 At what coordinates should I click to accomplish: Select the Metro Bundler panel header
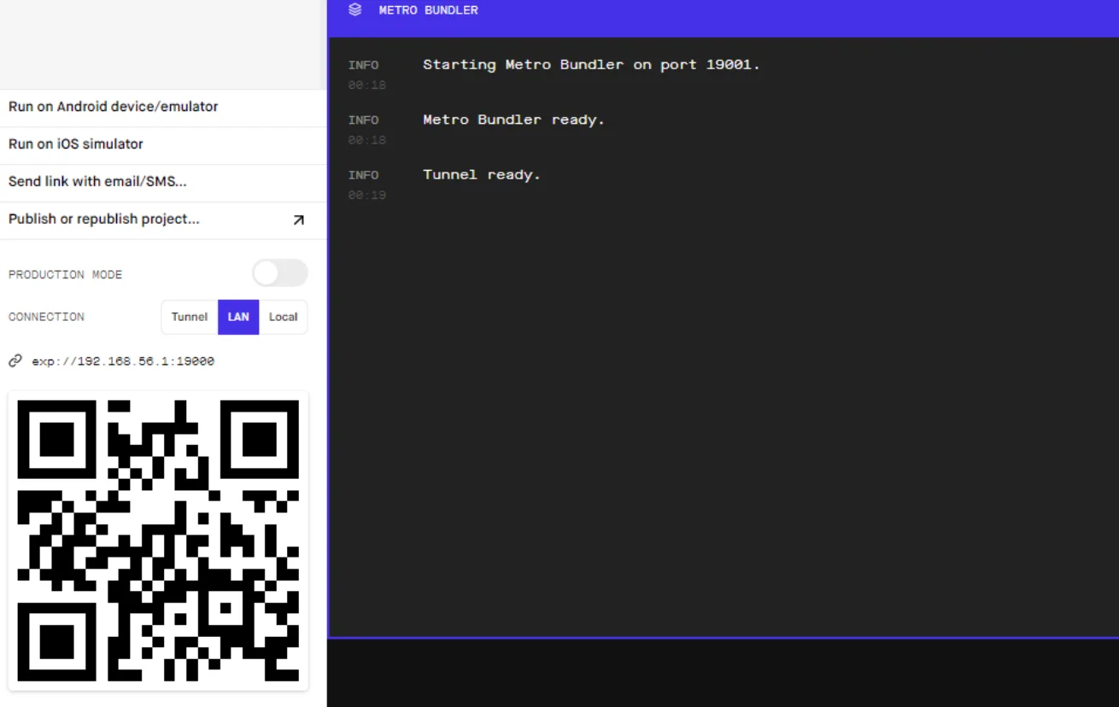(724, 18)
